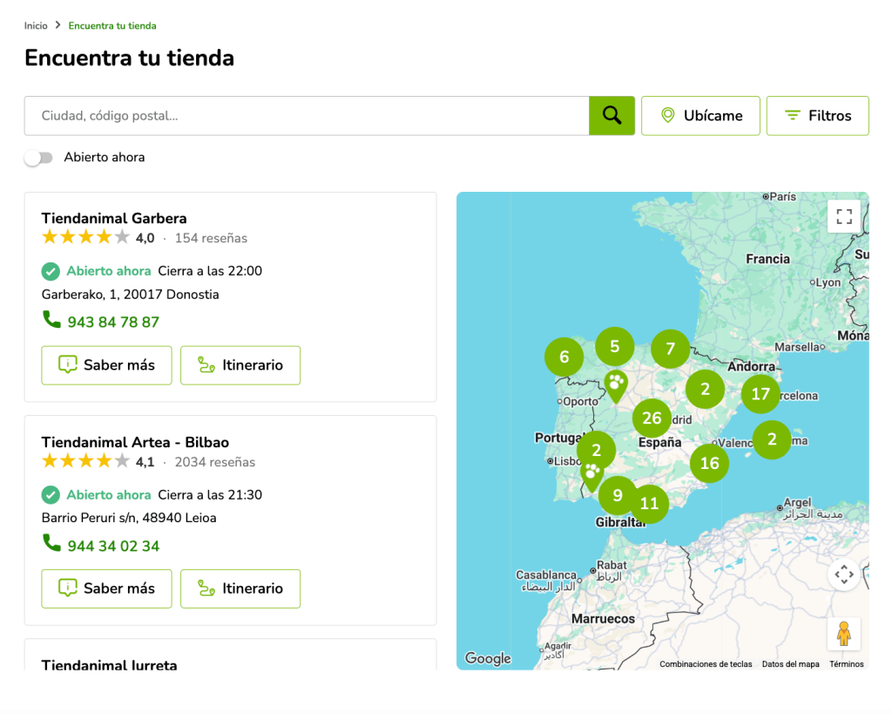Open Itinerario for Tiendanimal Garbera

point(240,365)
